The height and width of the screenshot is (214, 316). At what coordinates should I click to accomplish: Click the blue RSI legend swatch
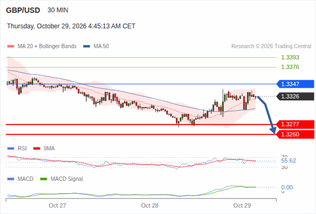pyautogui.click(x=11, y=149)
